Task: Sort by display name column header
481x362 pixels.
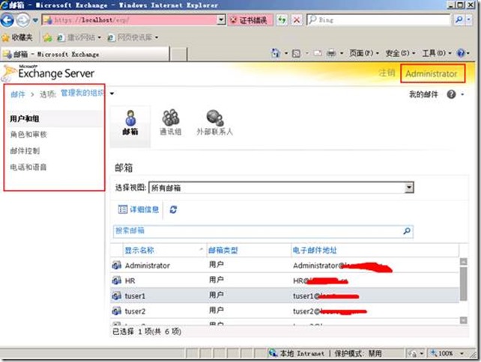Action: pos(164,251)
